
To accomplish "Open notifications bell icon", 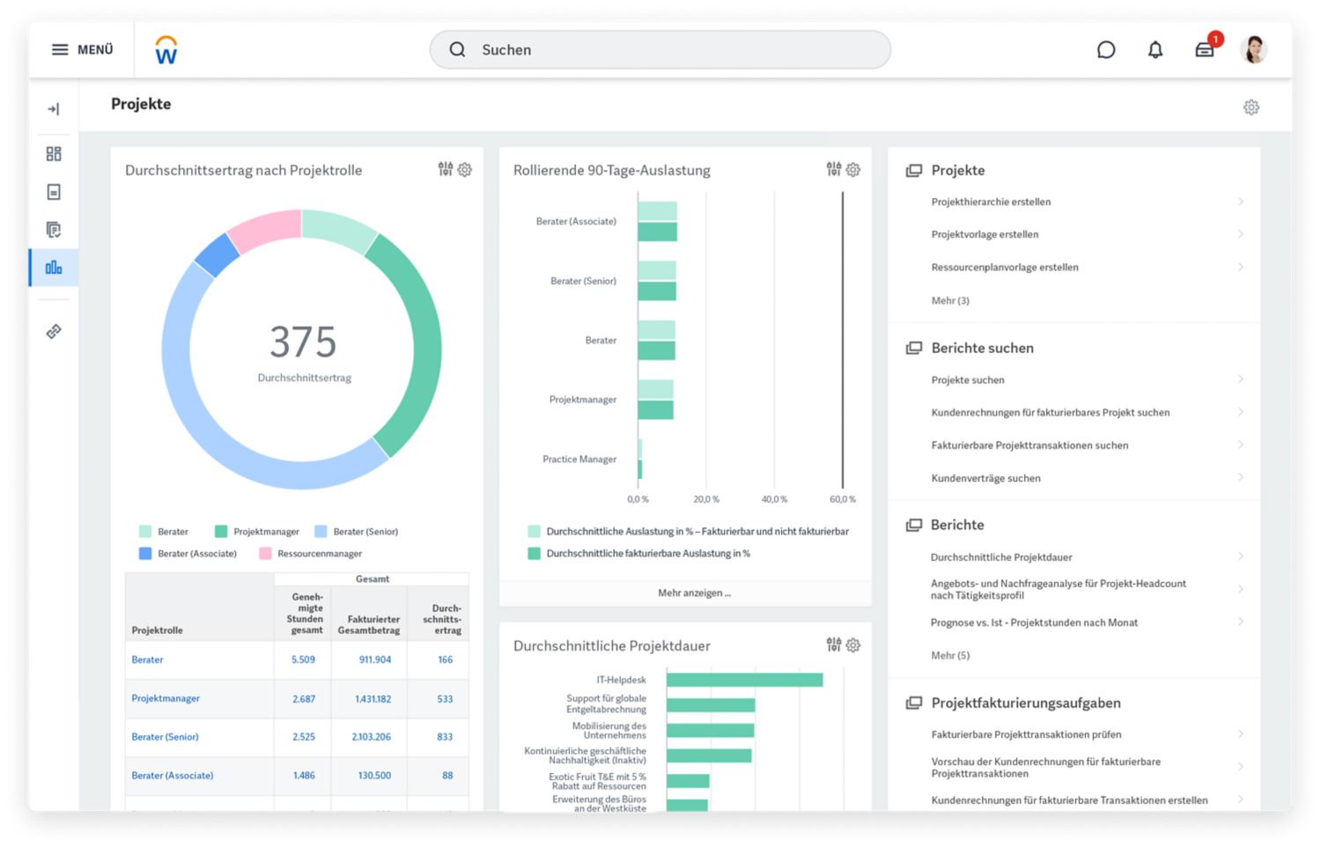I will click(x=1155, y=50).
